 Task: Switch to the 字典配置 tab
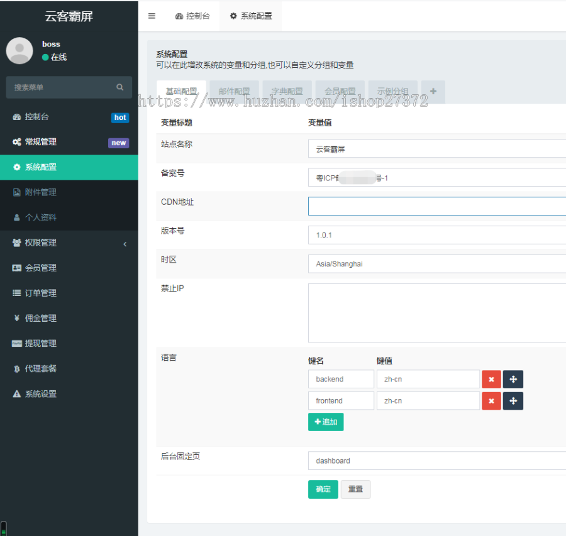[287, 92]
